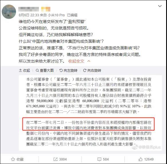Viewport: 167px width, 164px height.
Task: Collapse full text via 收起全文
Action: click(x=76, y=61)
